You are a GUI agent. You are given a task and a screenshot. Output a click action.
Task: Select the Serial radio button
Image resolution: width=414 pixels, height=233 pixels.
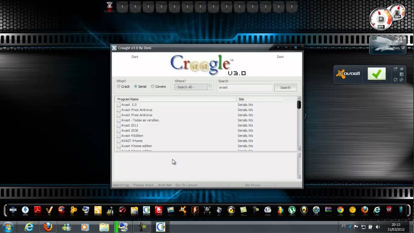click(x=136, y=86)
